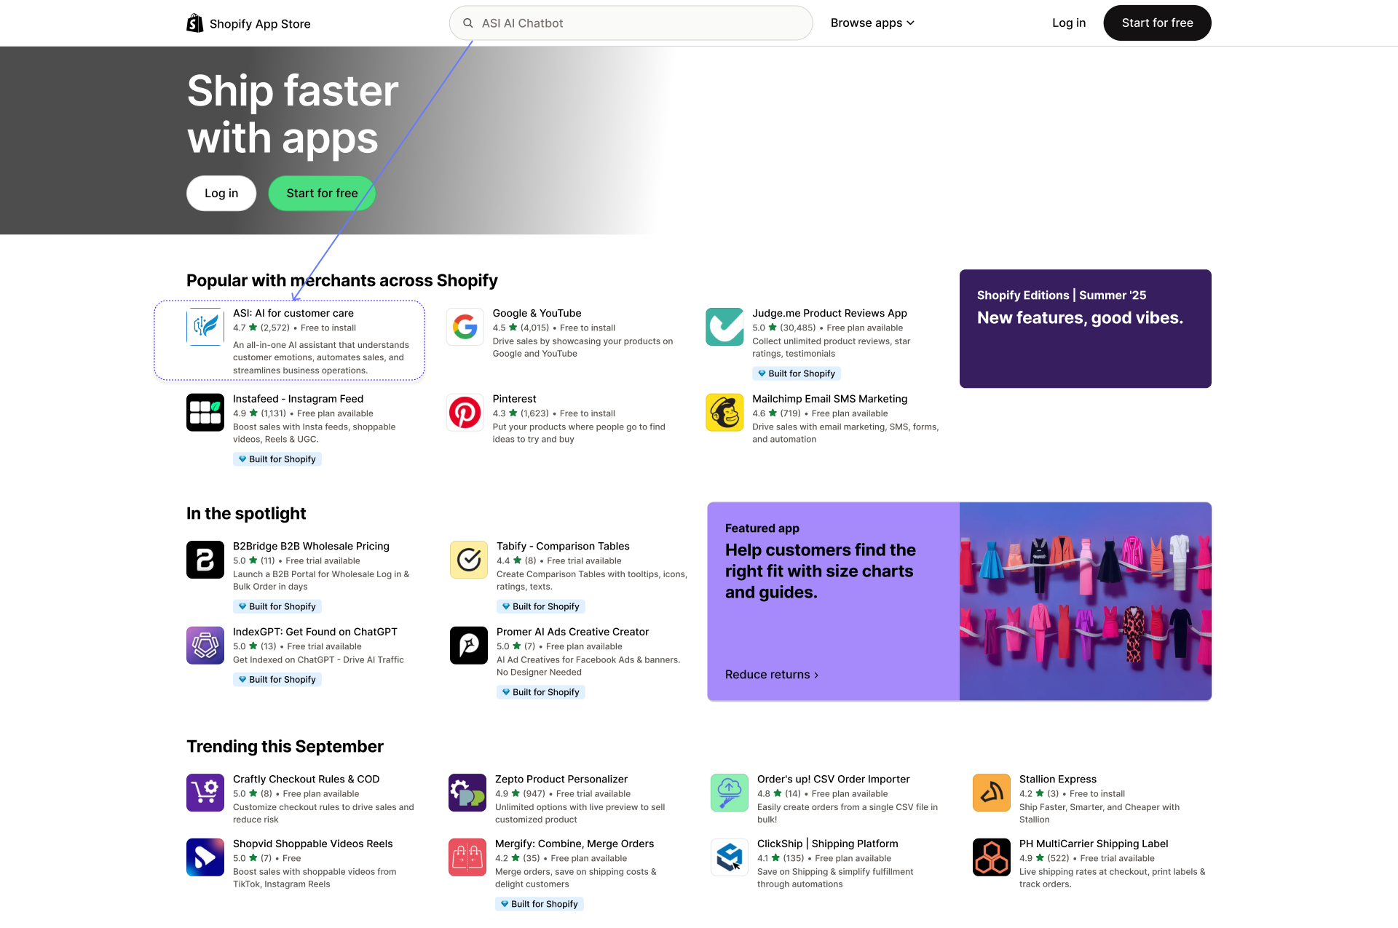
Task: Click the Instafeed grid app icon
Action: (x=205, y=413)
